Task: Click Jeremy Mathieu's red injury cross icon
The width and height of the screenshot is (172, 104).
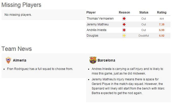Action: [124, 24]
